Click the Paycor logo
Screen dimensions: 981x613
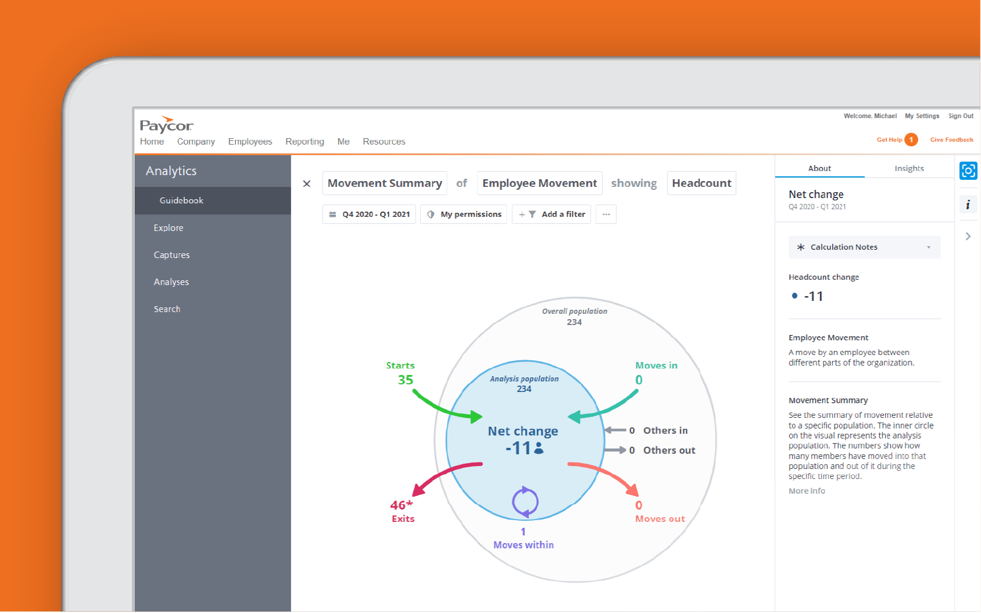point(166,124)
